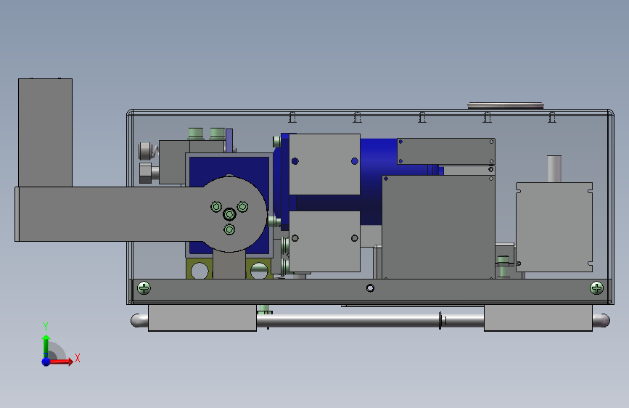Select the center bolt of the circular hub

229,214
